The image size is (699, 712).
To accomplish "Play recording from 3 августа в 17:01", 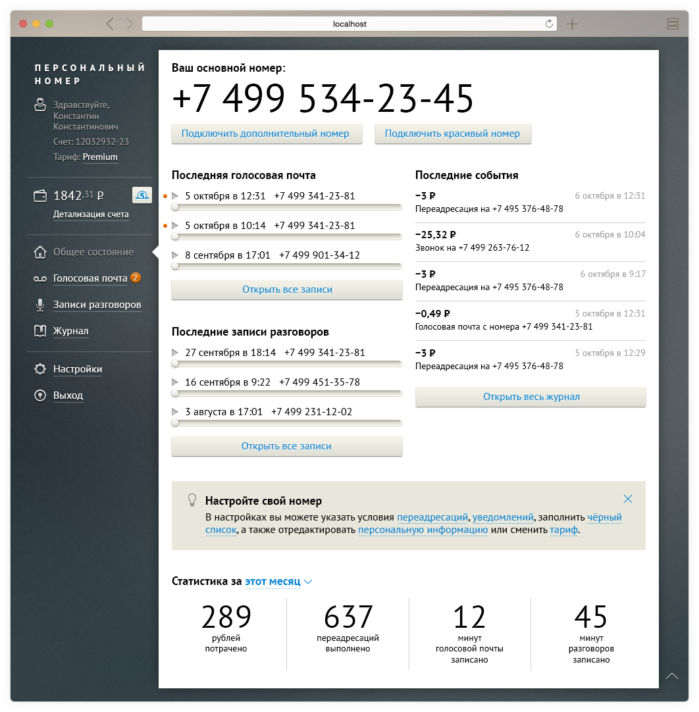I will [x=175, y=412].
